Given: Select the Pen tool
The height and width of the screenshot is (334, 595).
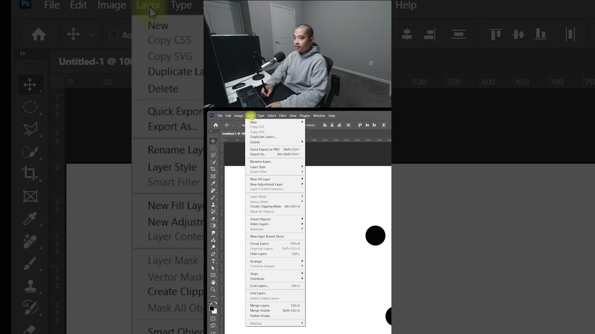Looking at the screenshot, I should [x=213, y=254].
